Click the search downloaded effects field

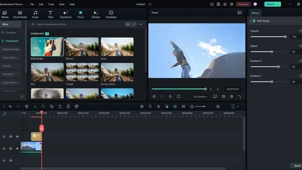[x=77, y=24]
